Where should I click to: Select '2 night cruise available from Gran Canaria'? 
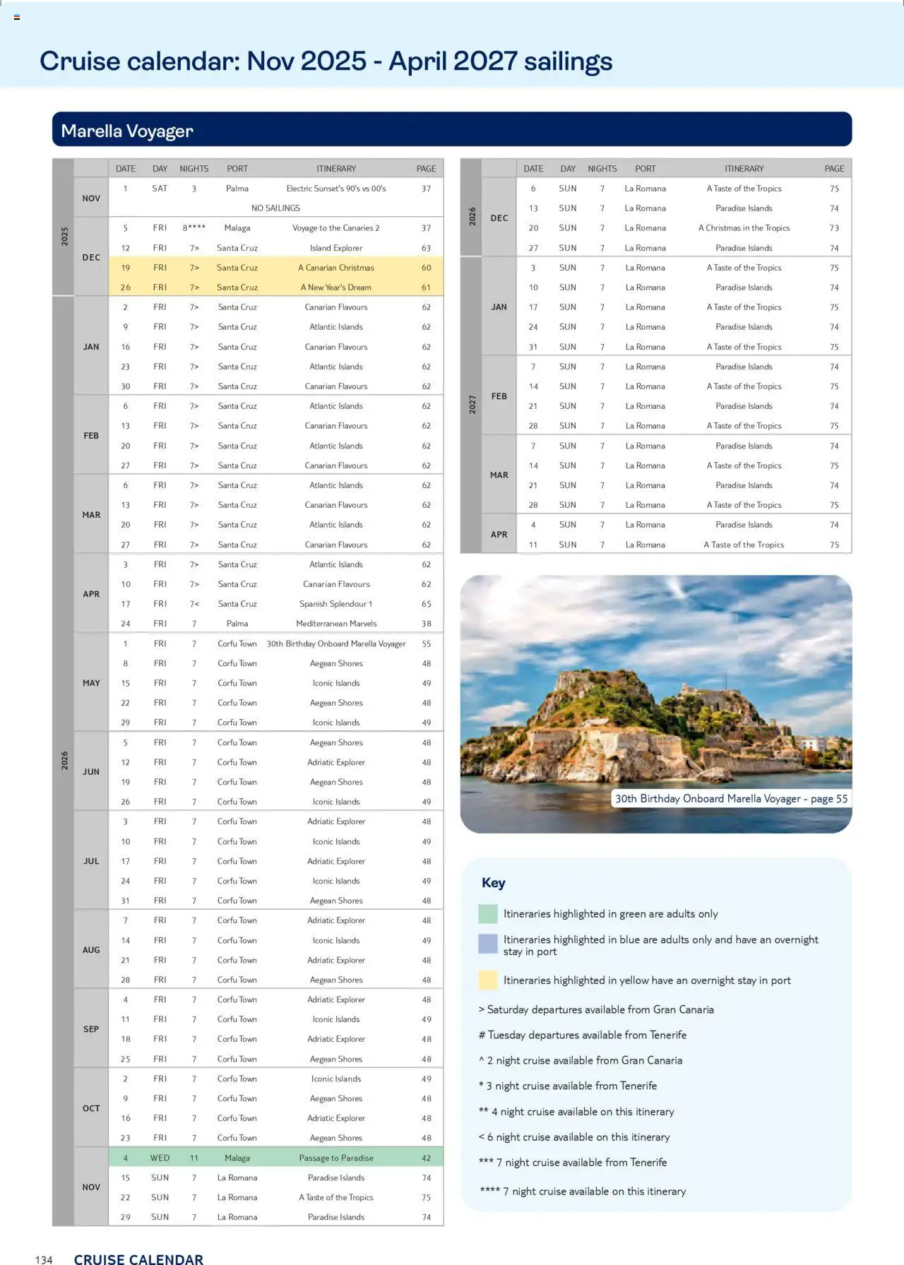pos(581,1061)
